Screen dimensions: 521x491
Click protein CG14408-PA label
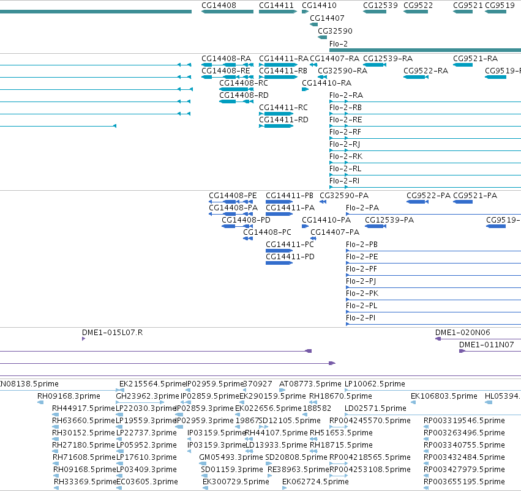233,208
